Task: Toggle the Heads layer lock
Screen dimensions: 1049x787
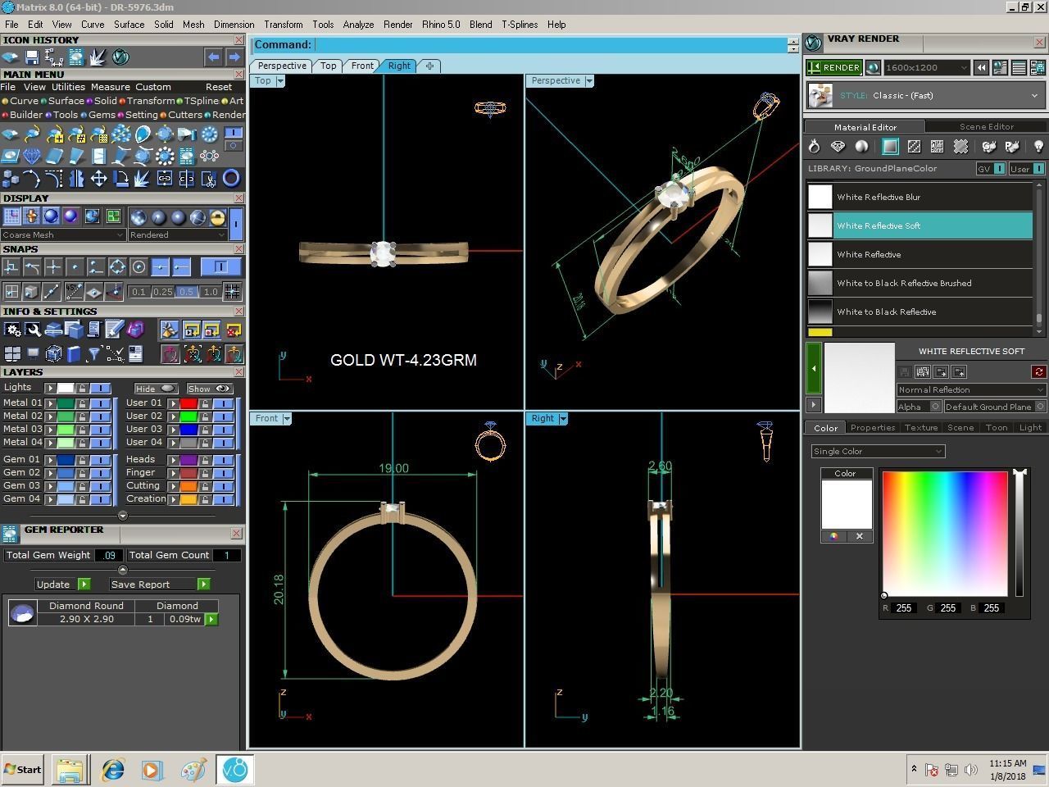Action: (x=205, y=460)
